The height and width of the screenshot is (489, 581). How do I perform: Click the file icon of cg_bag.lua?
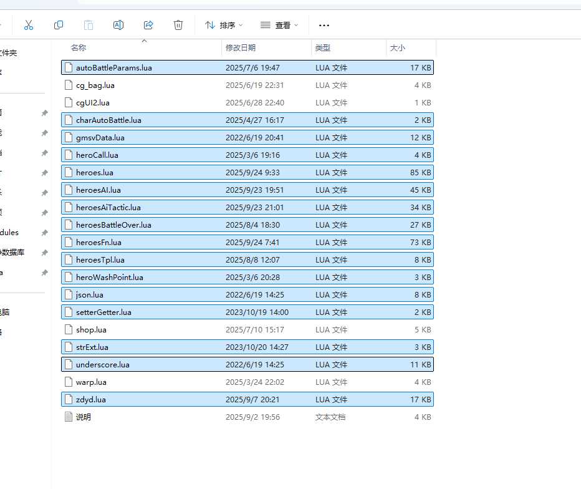pos(69,85)
